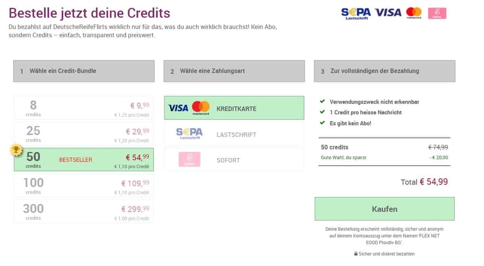Choose Sofort as payment method
The width and height of the screenshot is (484, 266).
(x=234, y=160)
